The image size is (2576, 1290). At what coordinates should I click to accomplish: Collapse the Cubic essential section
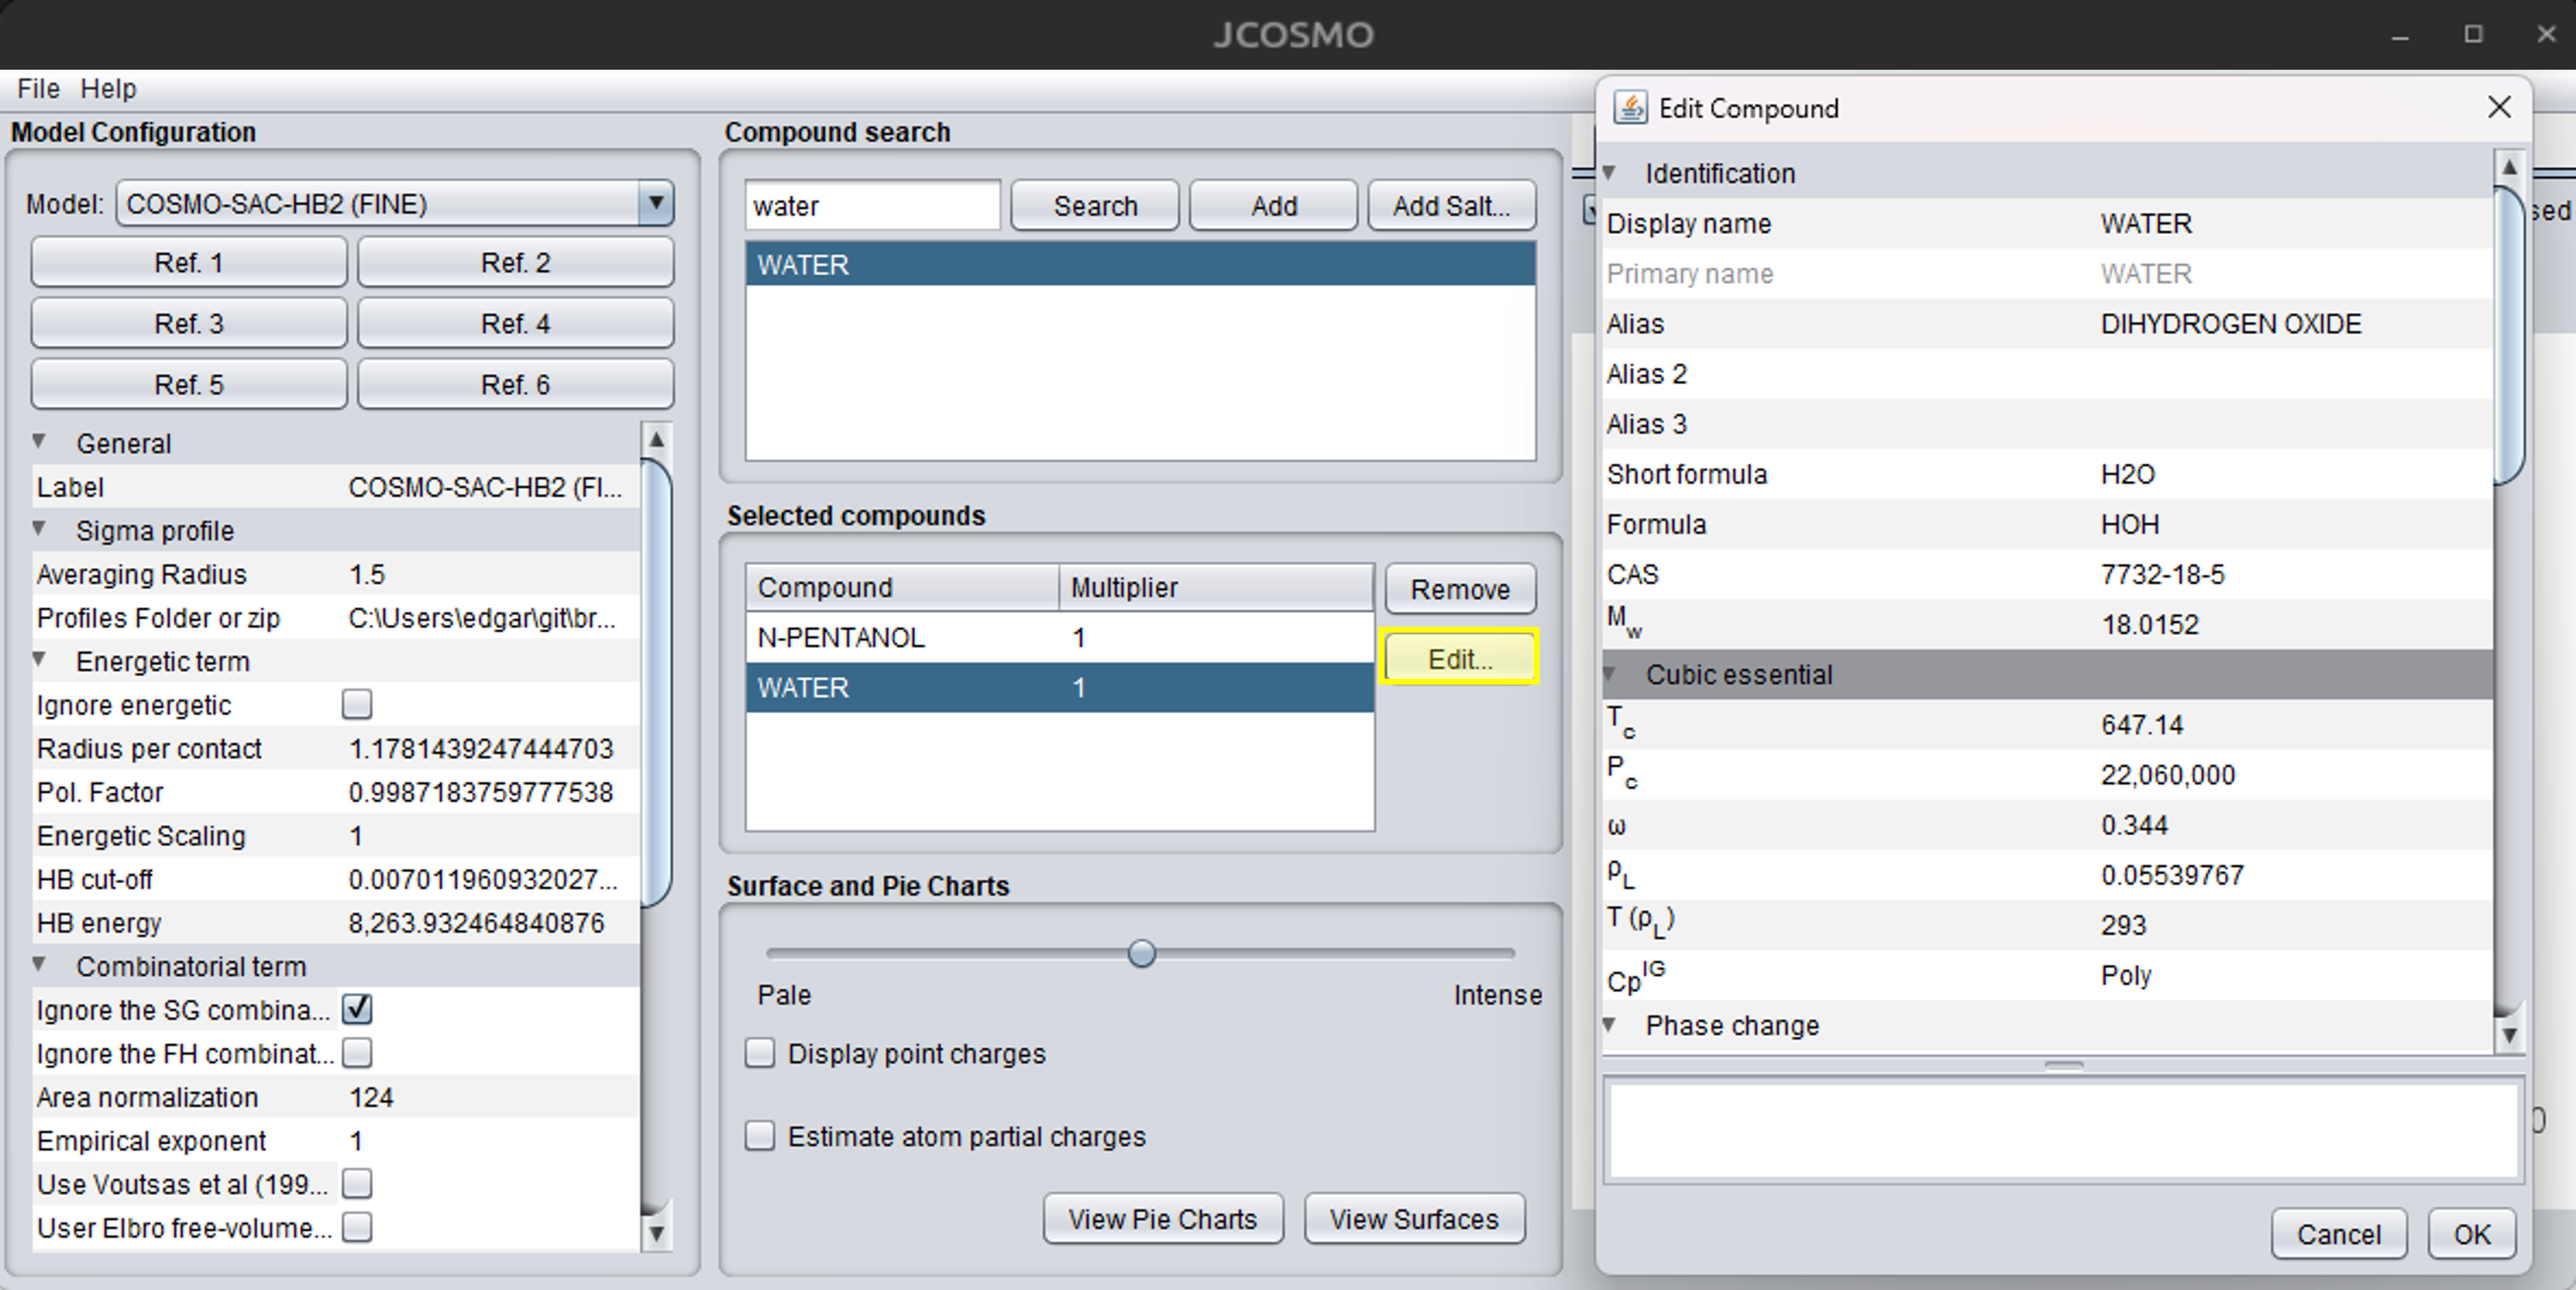(1610, 674)
